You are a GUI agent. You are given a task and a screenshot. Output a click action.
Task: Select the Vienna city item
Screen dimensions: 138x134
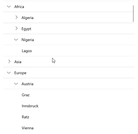28,128
